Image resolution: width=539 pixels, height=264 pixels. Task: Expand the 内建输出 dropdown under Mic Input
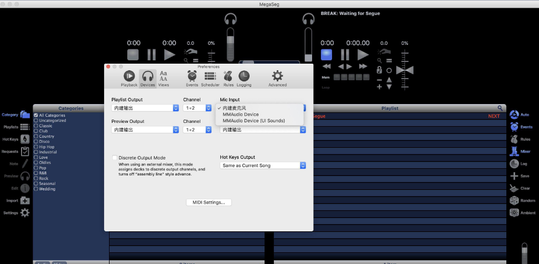pyautogui.click(x=263, y=130)
